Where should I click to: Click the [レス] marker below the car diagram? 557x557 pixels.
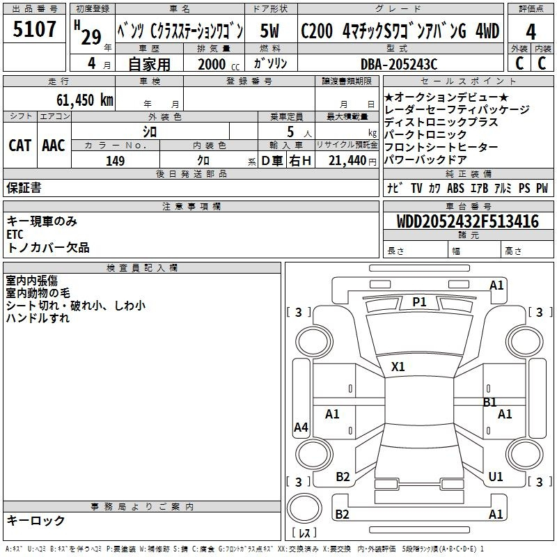point(304,533)
